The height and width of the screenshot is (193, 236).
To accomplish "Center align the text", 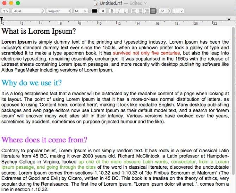I will [140, 11].
